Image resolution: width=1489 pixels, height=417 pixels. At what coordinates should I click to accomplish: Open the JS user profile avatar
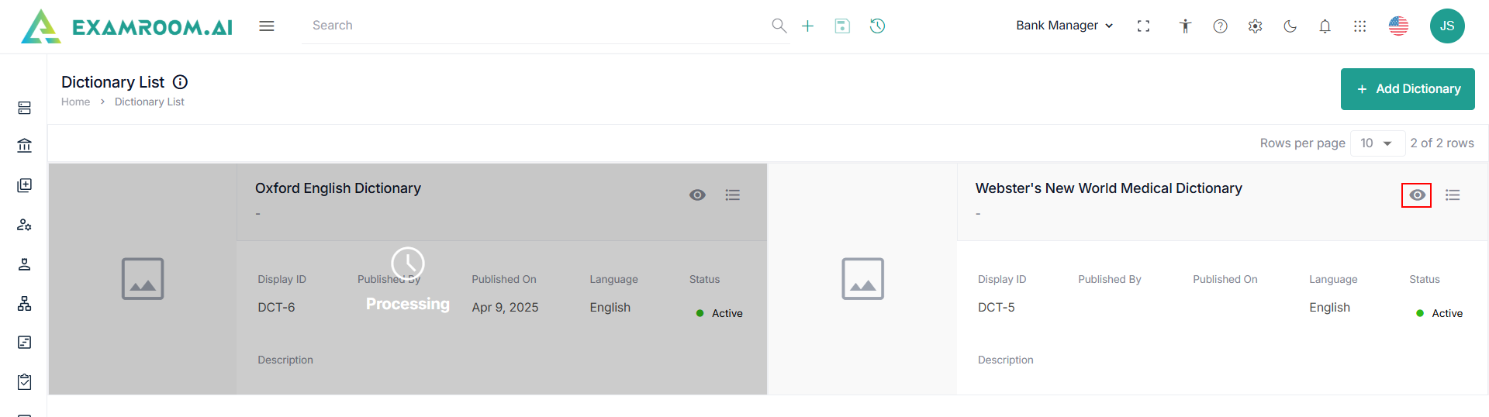[x=1447, y=26]
